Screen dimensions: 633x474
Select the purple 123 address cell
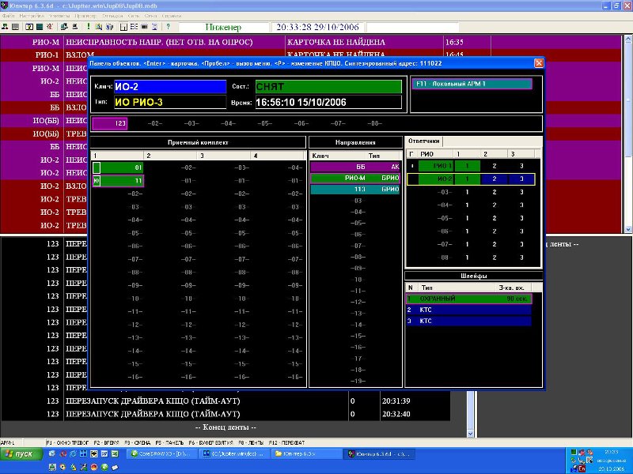coord(109,123)
